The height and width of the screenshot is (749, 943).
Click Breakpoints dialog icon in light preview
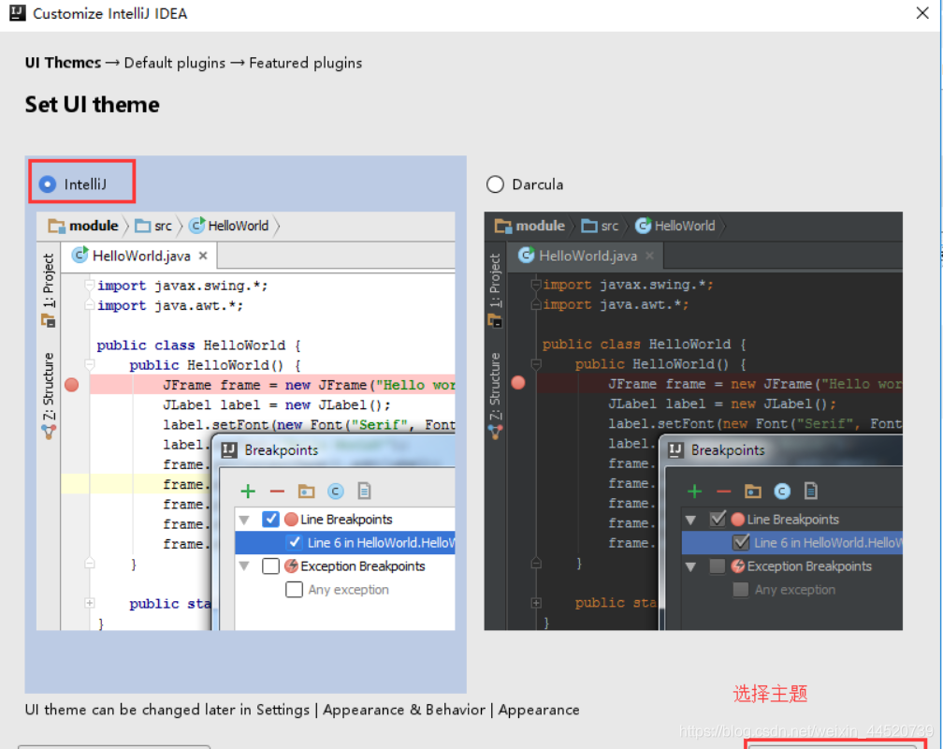point(229,450)
